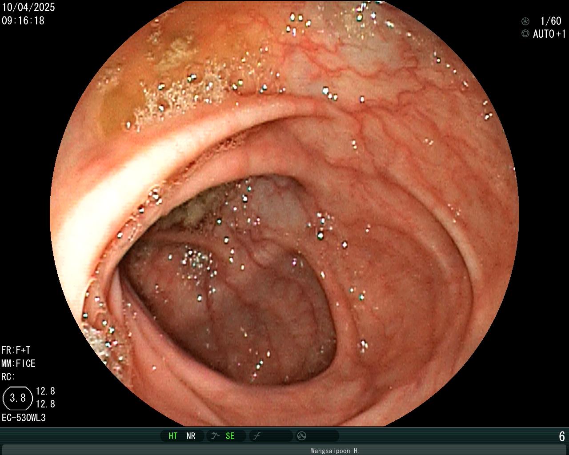
Task: Click the 1/60 shutter speed value
Action: pos(550,21)
